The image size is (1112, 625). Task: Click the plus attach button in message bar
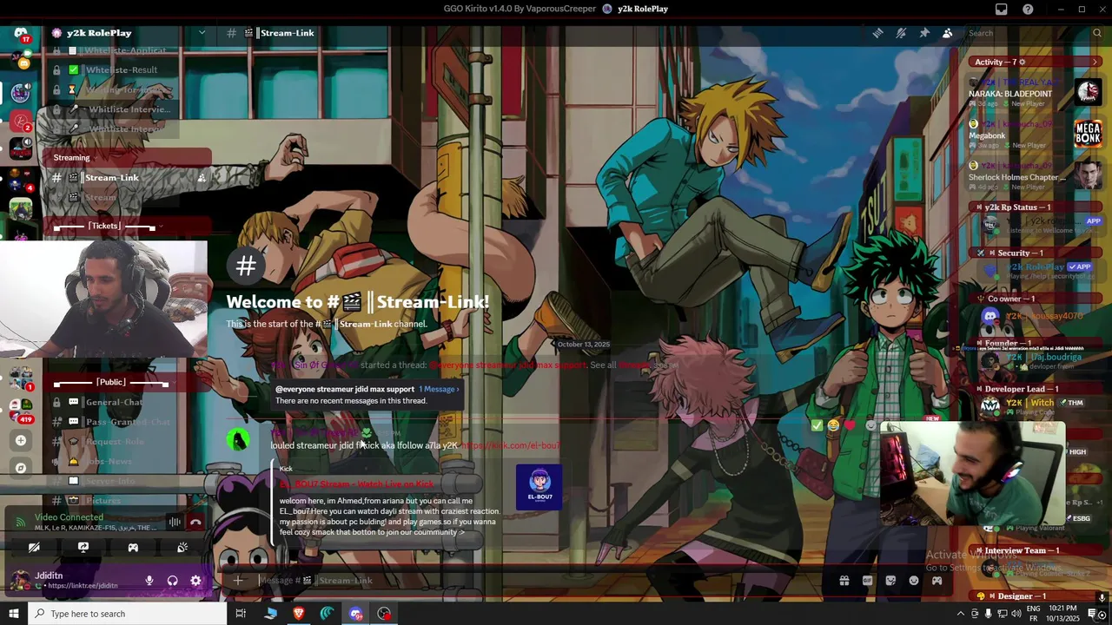pos(238,581)
